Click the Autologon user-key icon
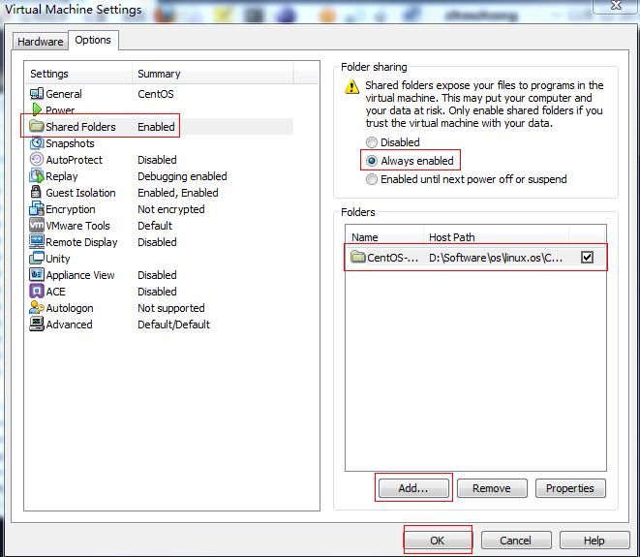The image size is (640, 557). click(x=37, y=307)
